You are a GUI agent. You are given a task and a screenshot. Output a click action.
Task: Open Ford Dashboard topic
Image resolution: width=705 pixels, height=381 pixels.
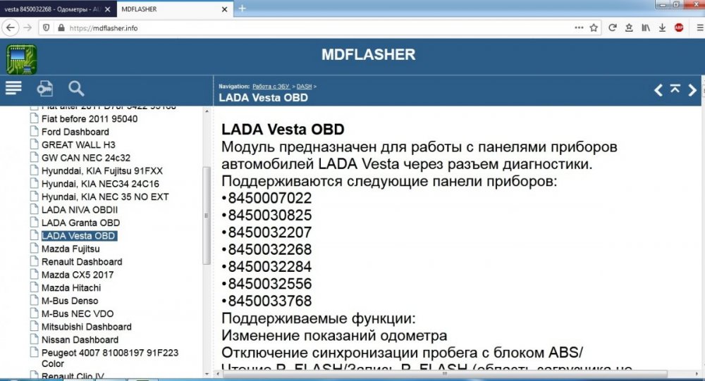coord(75,132)
